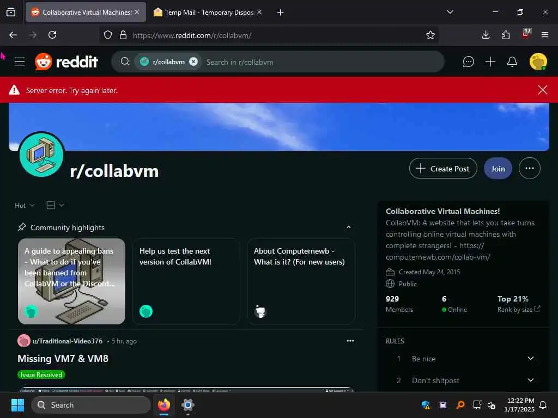This screenshot has height=418, width=558.
Task: Click Windows taskbar Search box
Action: coord(91,405)
